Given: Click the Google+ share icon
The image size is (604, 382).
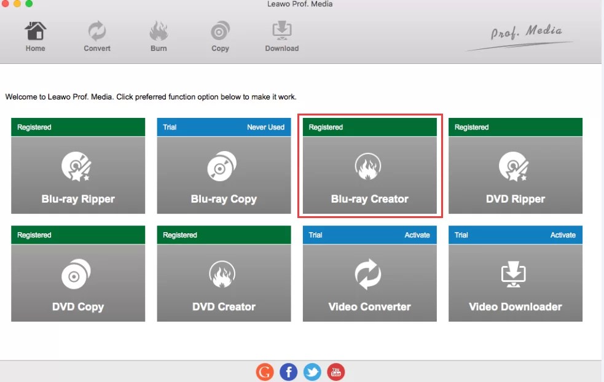Looking at the screenshot, I should pyautogui.click(x=264, y=372).
